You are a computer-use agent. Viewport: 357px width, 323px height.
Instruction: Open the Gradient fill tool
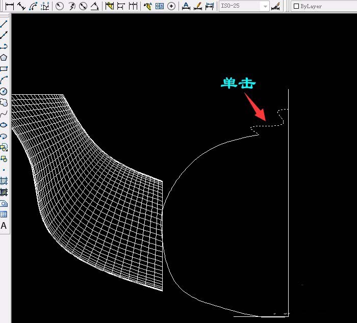click(4, 192)
